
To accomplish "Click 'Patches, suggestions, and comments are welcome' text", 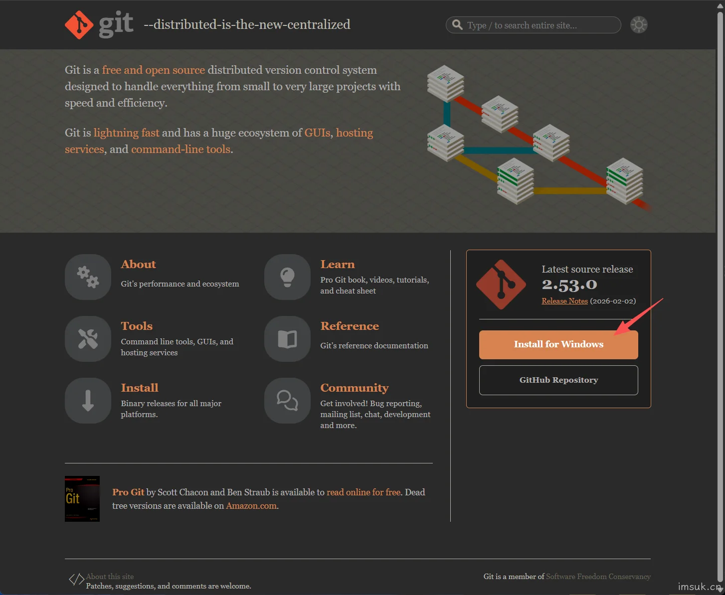I will (169, 586).
